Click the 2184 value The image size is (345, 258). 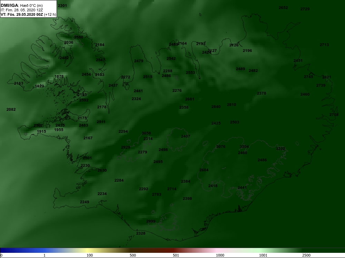pos(100,45)
